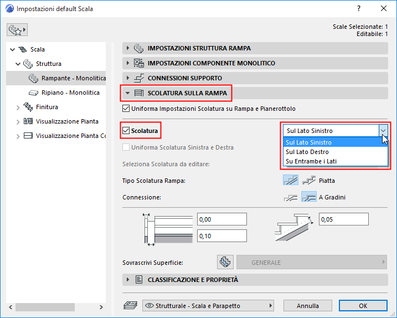Screen dimensions: 397x318
Task: Close the stringer side dropdown arrow
Action: click(x=383, y=131)
